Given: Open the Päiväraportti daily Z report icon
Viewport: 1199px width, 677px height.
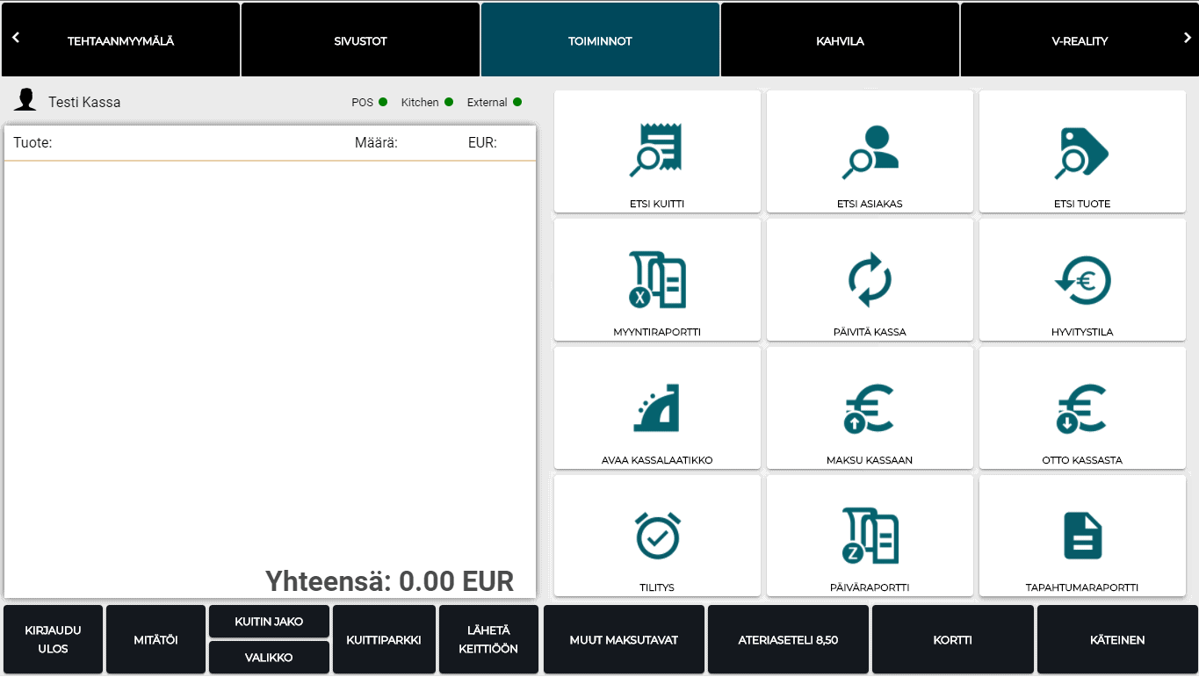Looking at the screenshot, I should pos(870,535).
